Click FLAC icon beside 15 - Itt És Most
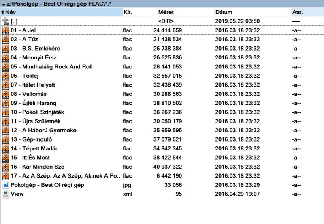This screenshot has width=324, height=224. pos(6,157)
